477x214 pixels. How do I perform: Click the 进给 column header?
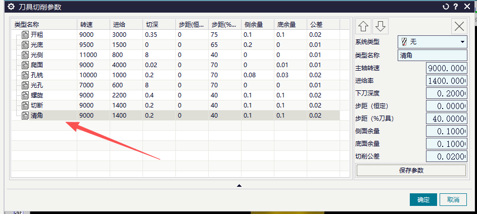coord(126,24)
